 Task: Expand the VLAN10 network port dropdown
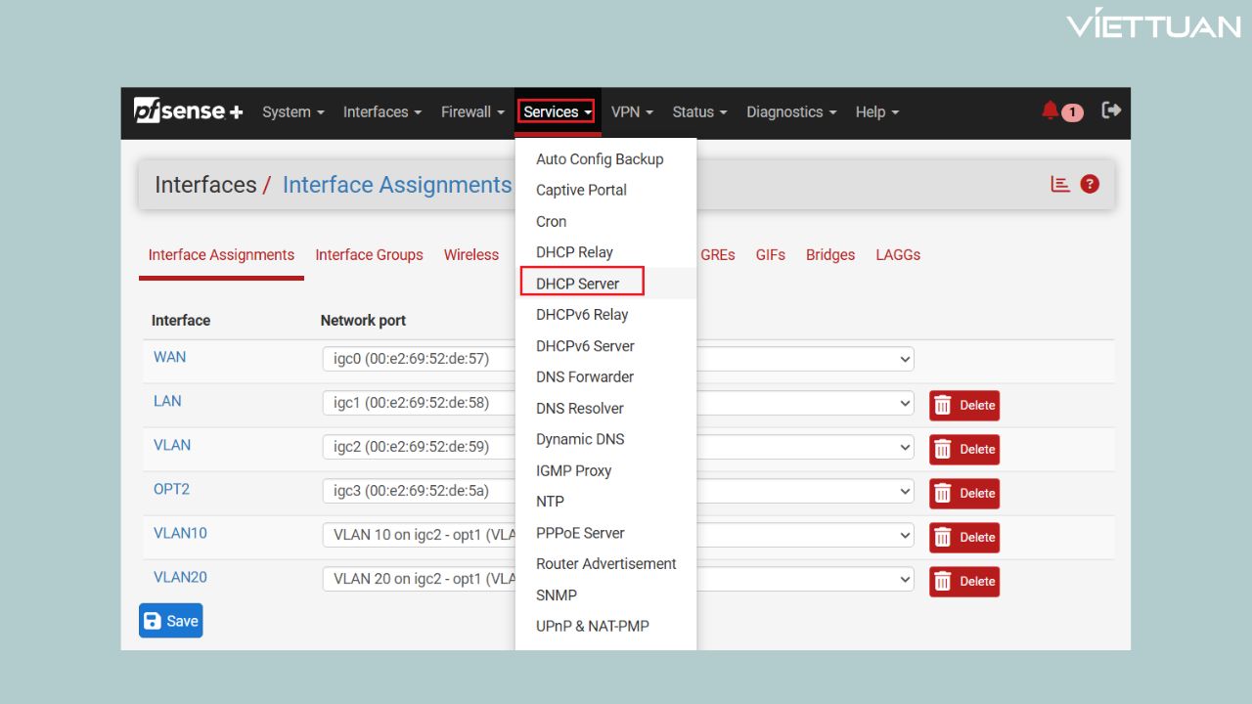pyautogui.click(x=903, y=536)
